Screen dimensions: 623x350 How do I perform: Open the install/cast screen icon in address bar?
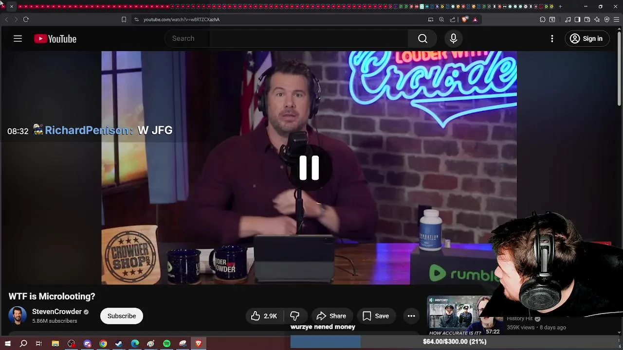pyautogui.click(x=430, y=19)
